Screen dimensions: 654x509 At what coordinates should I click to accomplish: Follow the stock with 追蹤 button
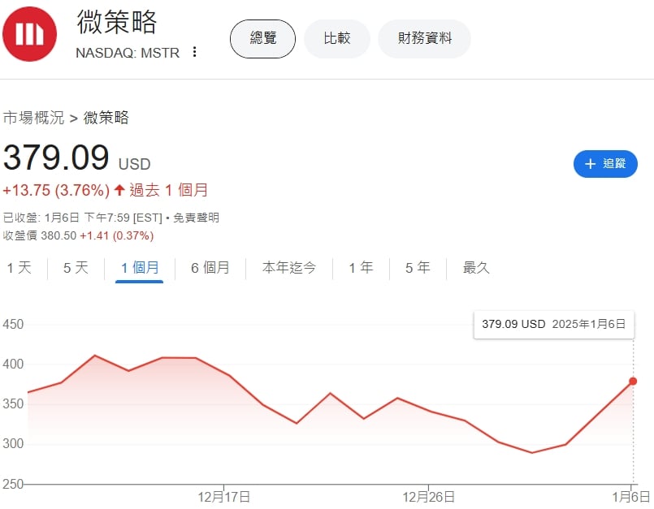point(605,164)
